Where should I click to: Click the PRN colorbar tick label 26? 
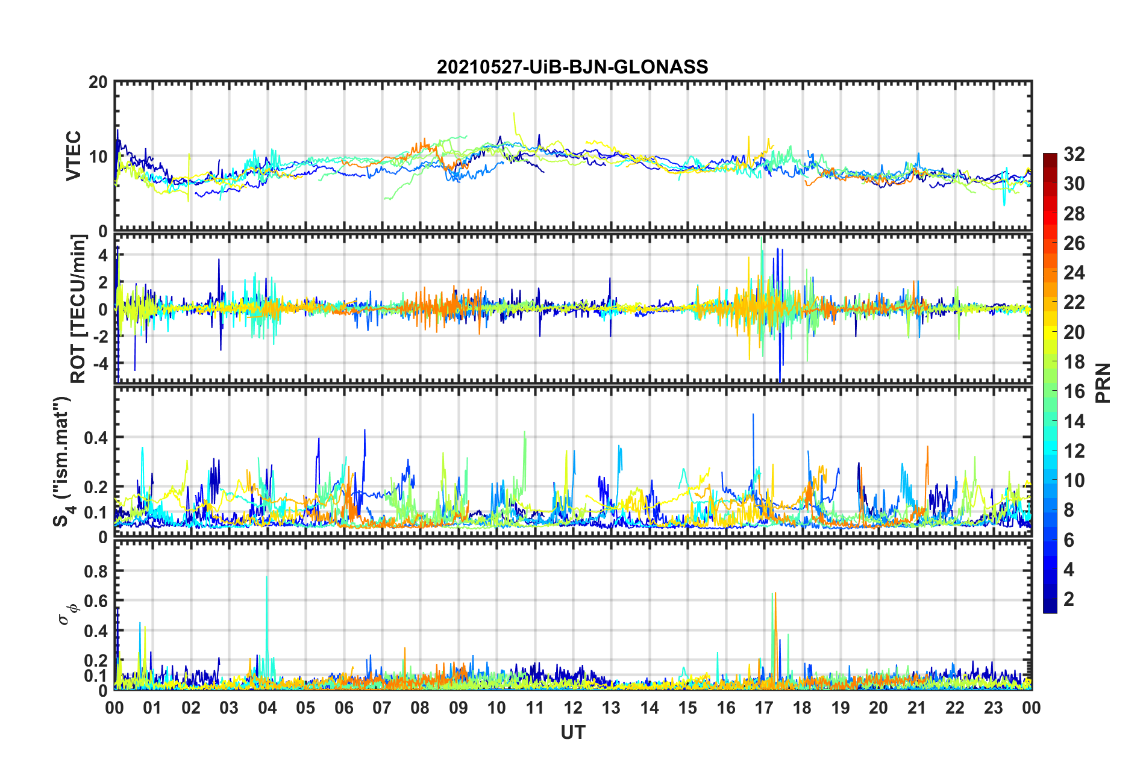pyautogui.click(x=1074, y=243)
